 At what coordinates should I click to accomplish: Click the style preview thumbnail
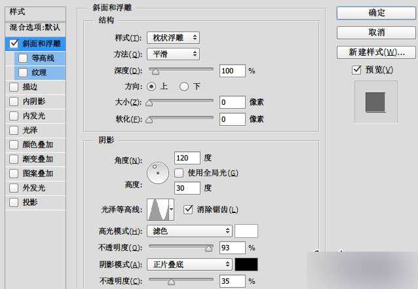click(375, 101)
